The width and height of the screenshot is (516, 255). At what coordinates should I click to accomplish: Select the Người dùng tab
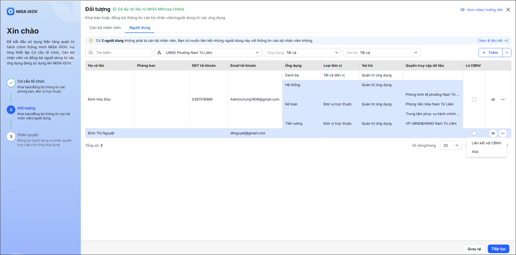coord(140,28)
